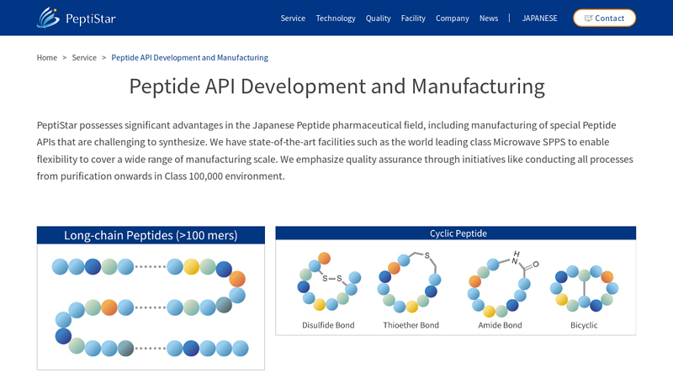Click the Thioether Bond peptide diagram
The image size is (673, 378).
click(x=410, y=282)
